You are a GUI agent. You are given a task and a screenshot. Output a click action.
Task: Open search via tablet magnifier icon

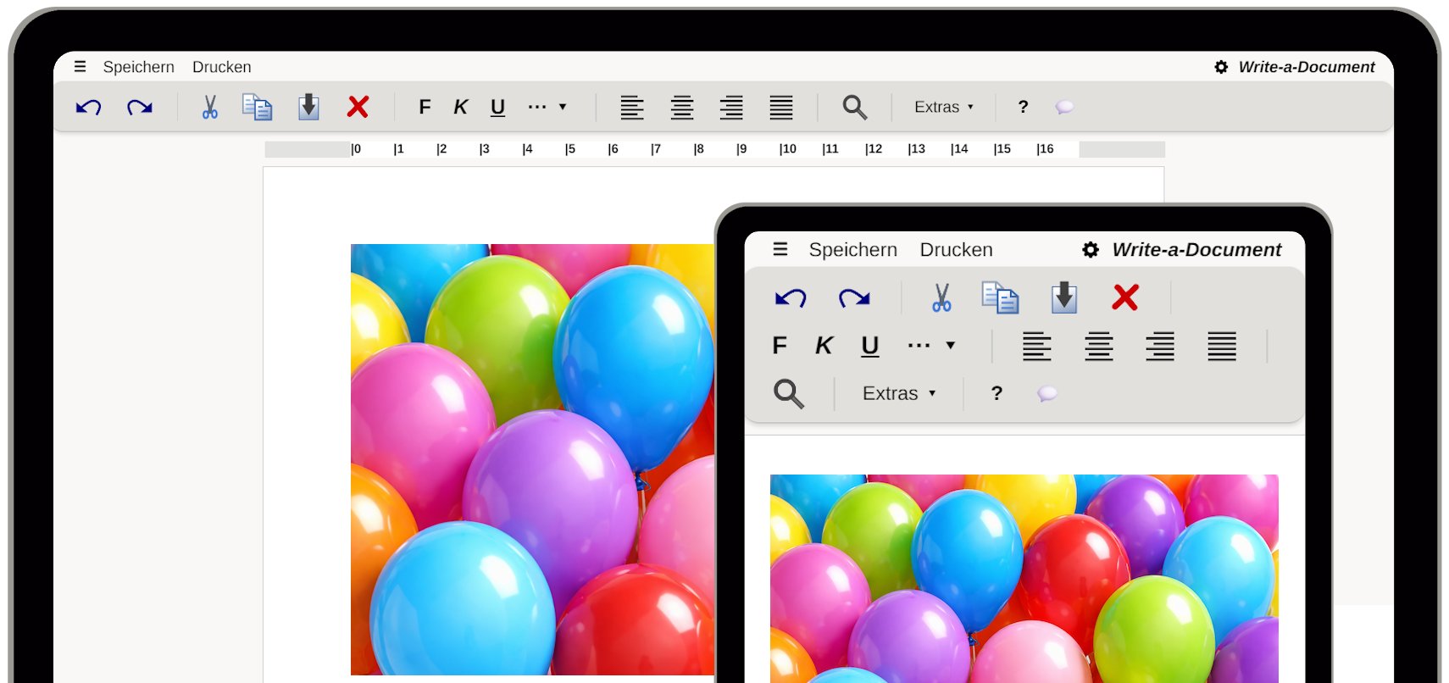(x=789, y=393)
